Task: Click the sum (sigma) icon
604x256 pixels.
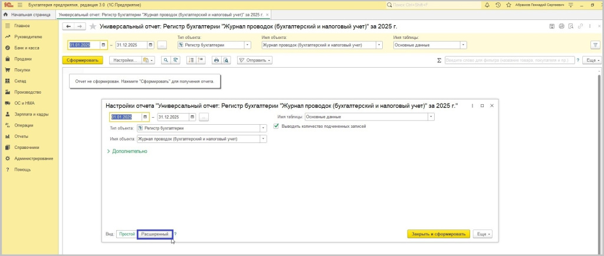Action: 439,60
